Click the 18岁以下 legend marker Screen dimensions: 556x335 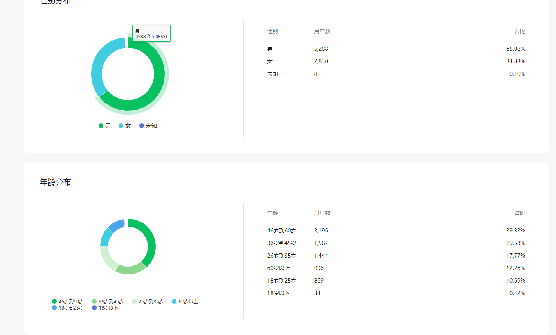94,308
